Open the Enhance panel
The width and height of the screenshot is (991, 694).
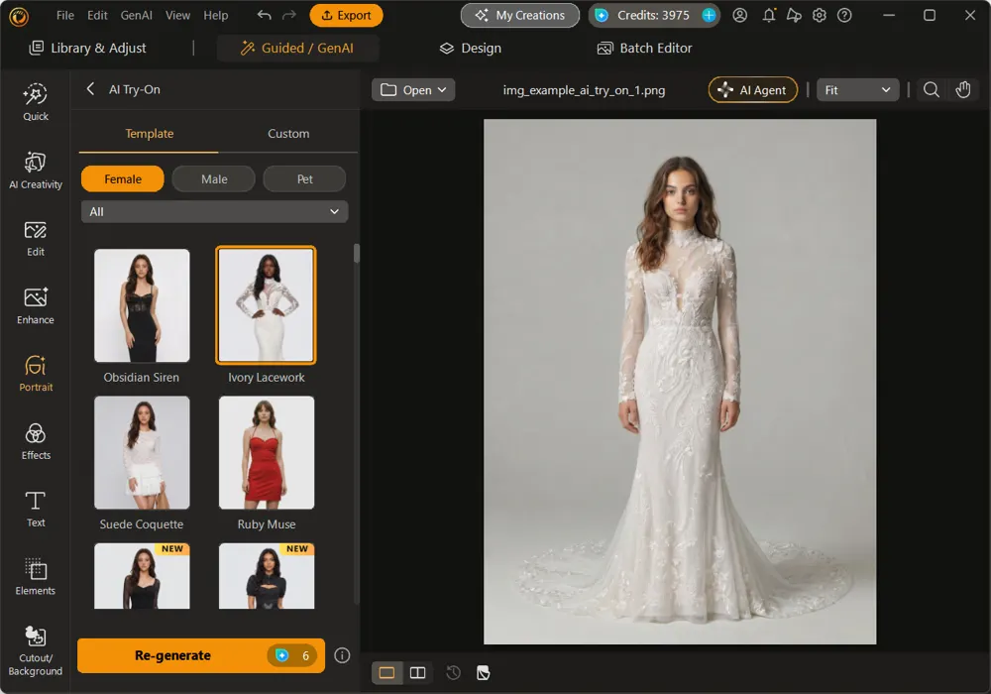[x=36, y=306]
